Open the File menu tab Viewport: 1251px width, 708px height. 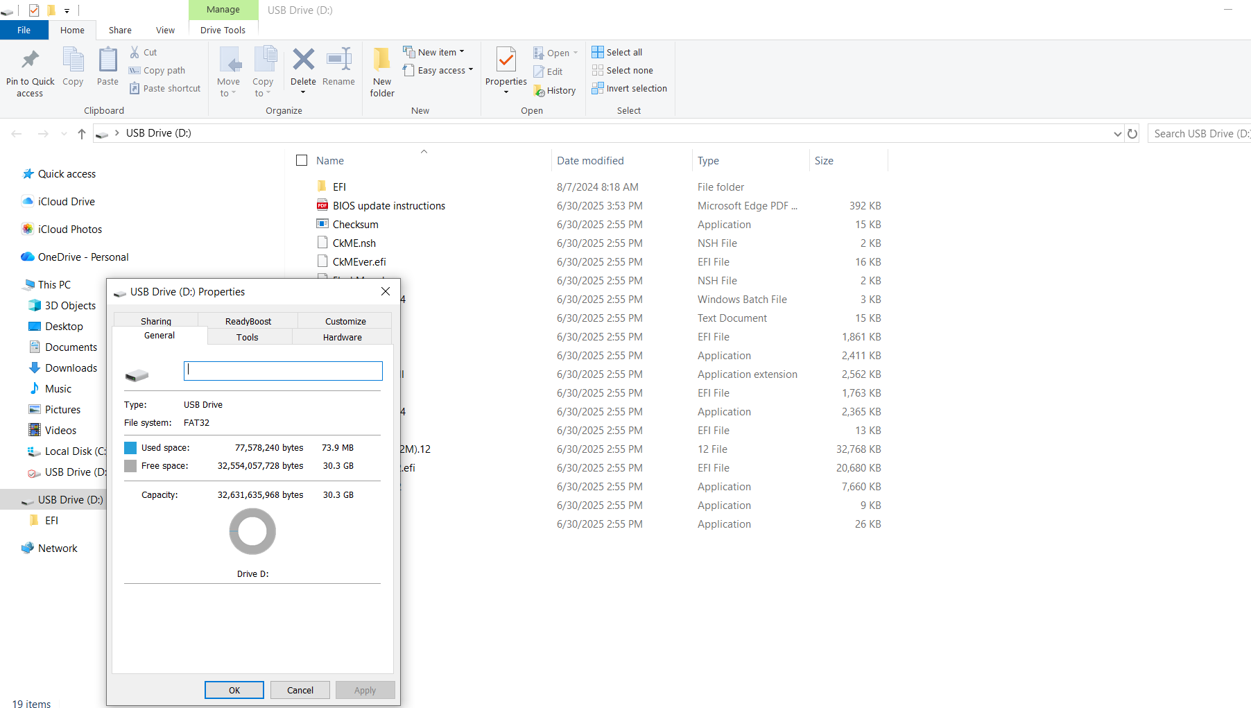[24, 30]
